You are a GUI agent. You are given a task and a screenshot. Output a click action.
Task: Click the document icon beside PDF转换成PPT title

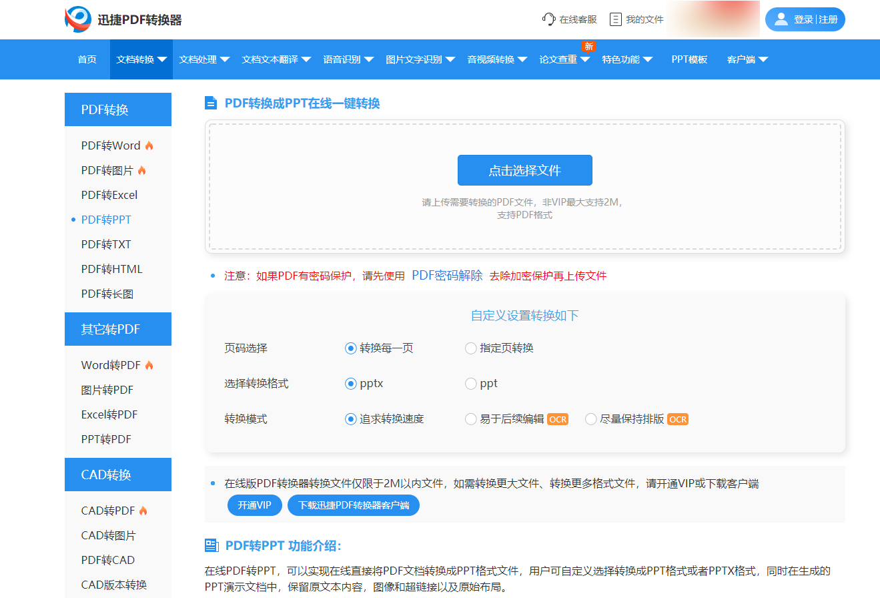click(211, 103)
